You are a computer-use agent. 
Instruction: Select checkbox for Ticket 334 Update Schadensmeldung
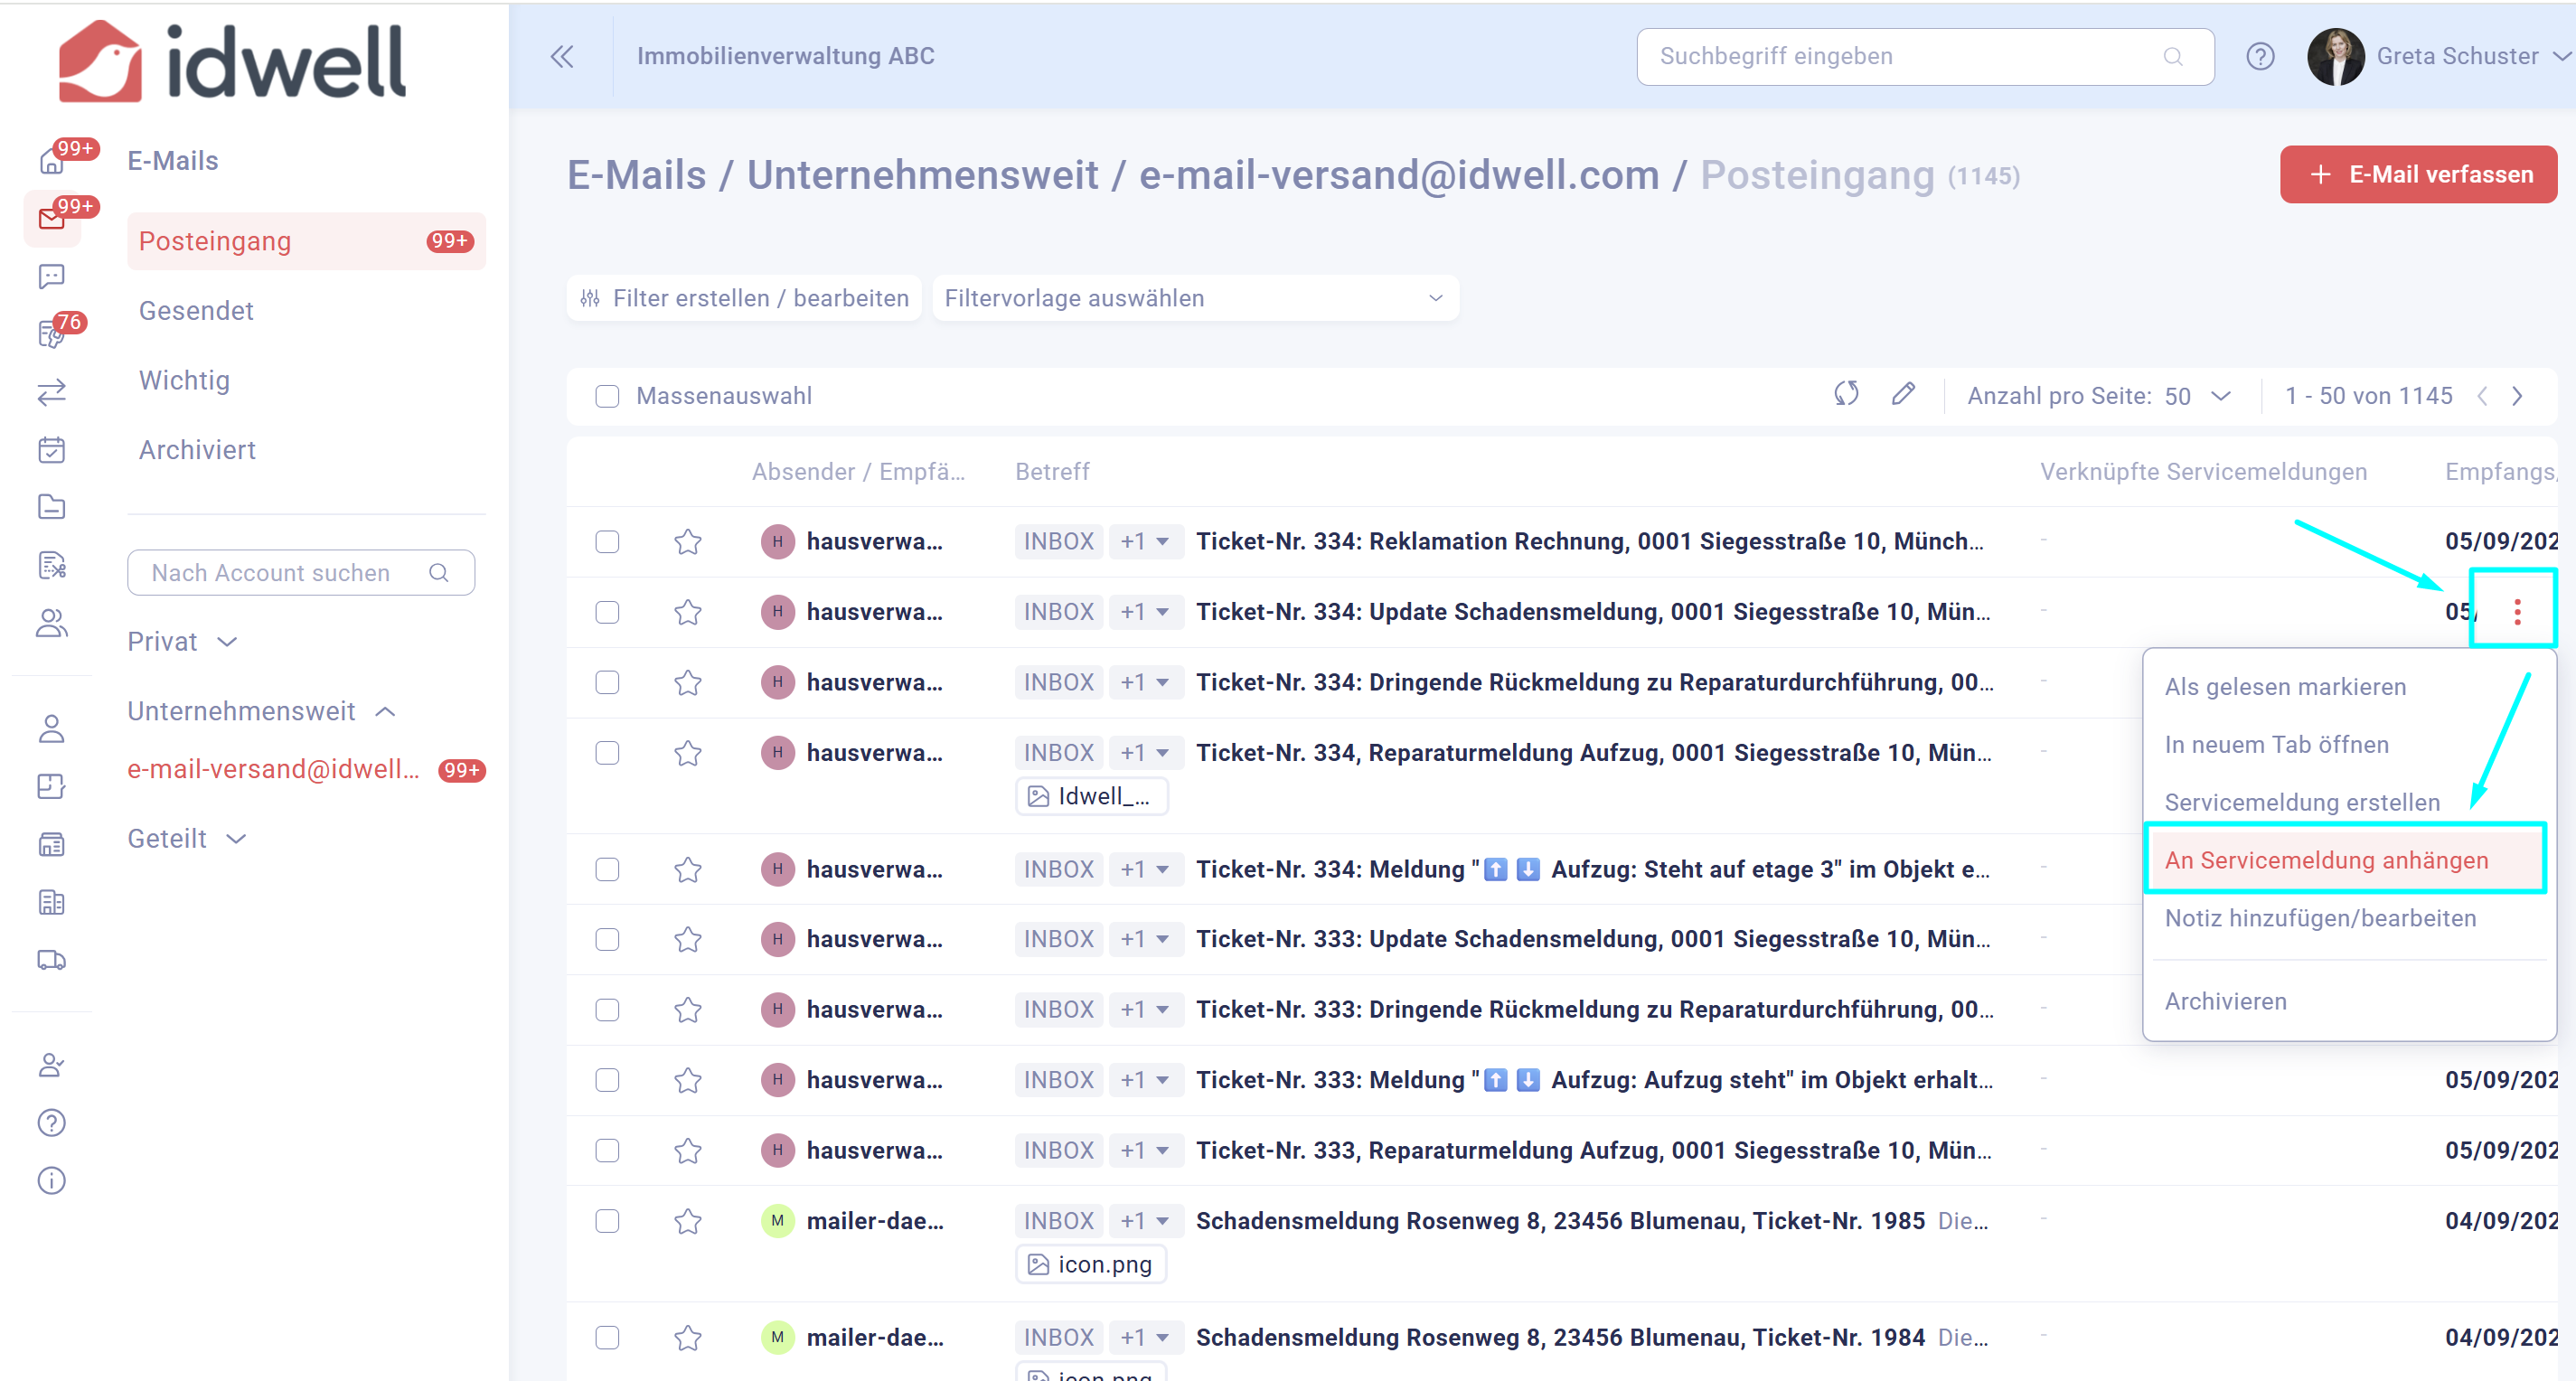[607, 612]
